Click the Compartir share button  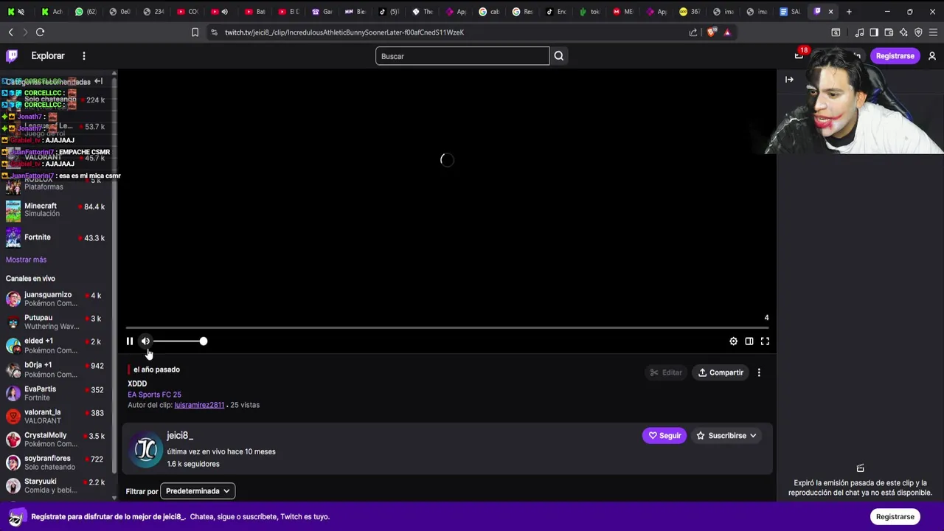[721, 372]
